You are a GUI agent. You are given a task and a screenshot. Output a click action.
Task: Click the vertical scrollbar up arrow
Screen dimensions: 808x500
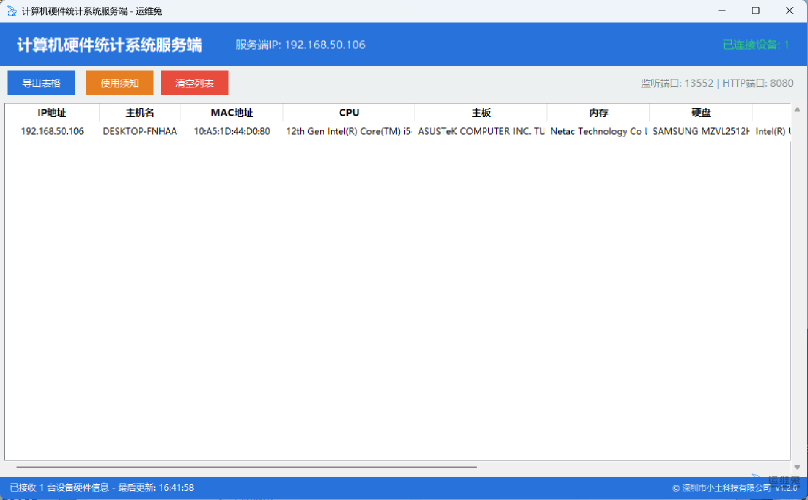pyautogui.click(x=797, y=109)
